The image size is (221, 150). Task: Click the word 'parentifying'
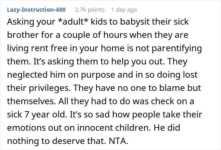coord(177,48)
